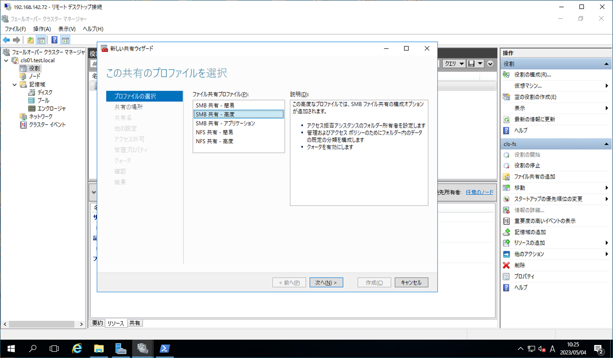
Task: Select SMB 共有 - アプリケーション profile
Action: (x=225, y=123)
